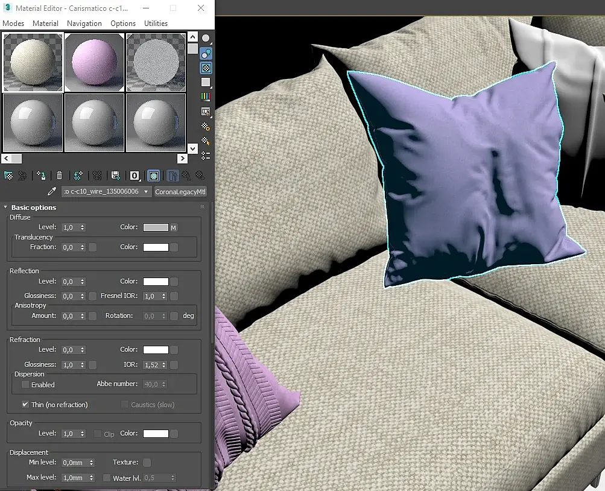Click the Diffuse map M button

point(174,228)
